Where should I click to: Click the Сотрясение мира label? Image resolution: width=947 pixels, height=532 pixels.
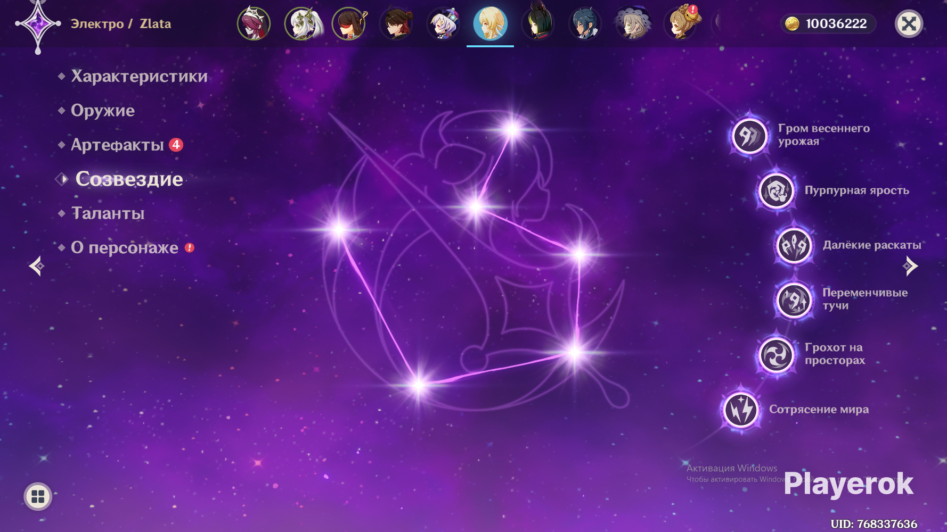click(819, 409)
